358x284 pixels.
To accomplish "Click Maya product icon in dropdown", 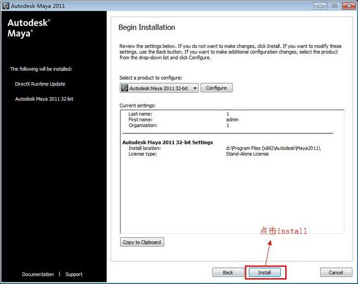I will 124,88.
